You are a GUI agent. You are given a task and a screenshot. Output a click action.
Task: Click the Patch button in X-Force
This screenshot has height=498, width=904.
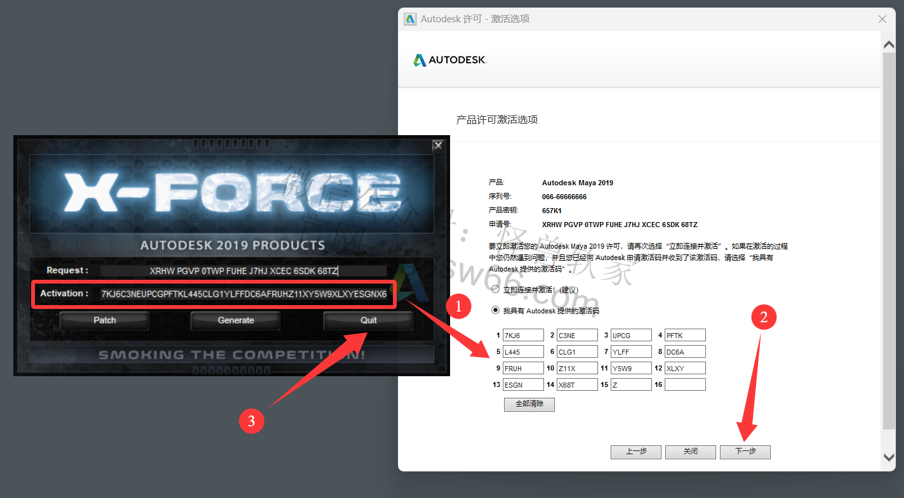coord(105,320)
